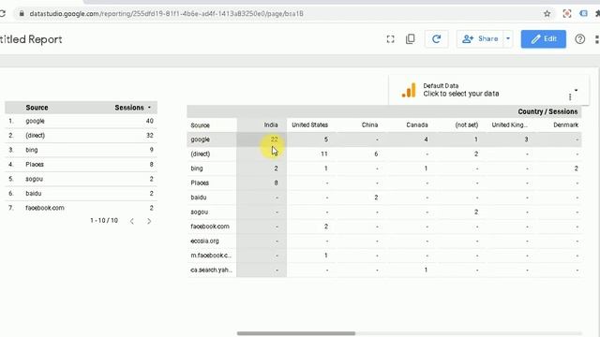The height and width of the screenshot is (337, 600).
Task: Click the (not set) column header
Action: pyautogui.click(x=467, y=125)
